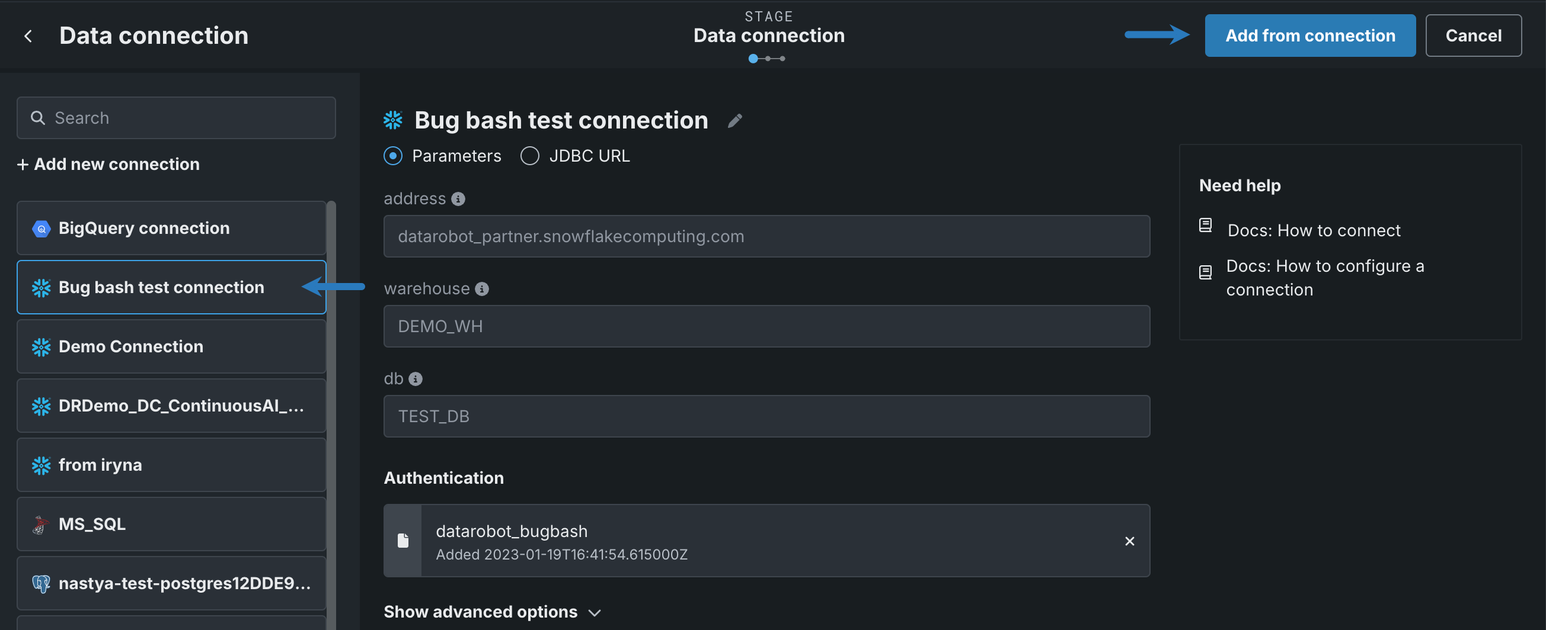Click Add new connection

click(x=108, y=164)
